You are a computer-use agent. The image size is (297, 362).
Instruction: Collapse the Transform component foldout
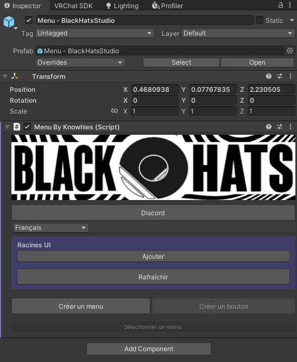(5, 77)
